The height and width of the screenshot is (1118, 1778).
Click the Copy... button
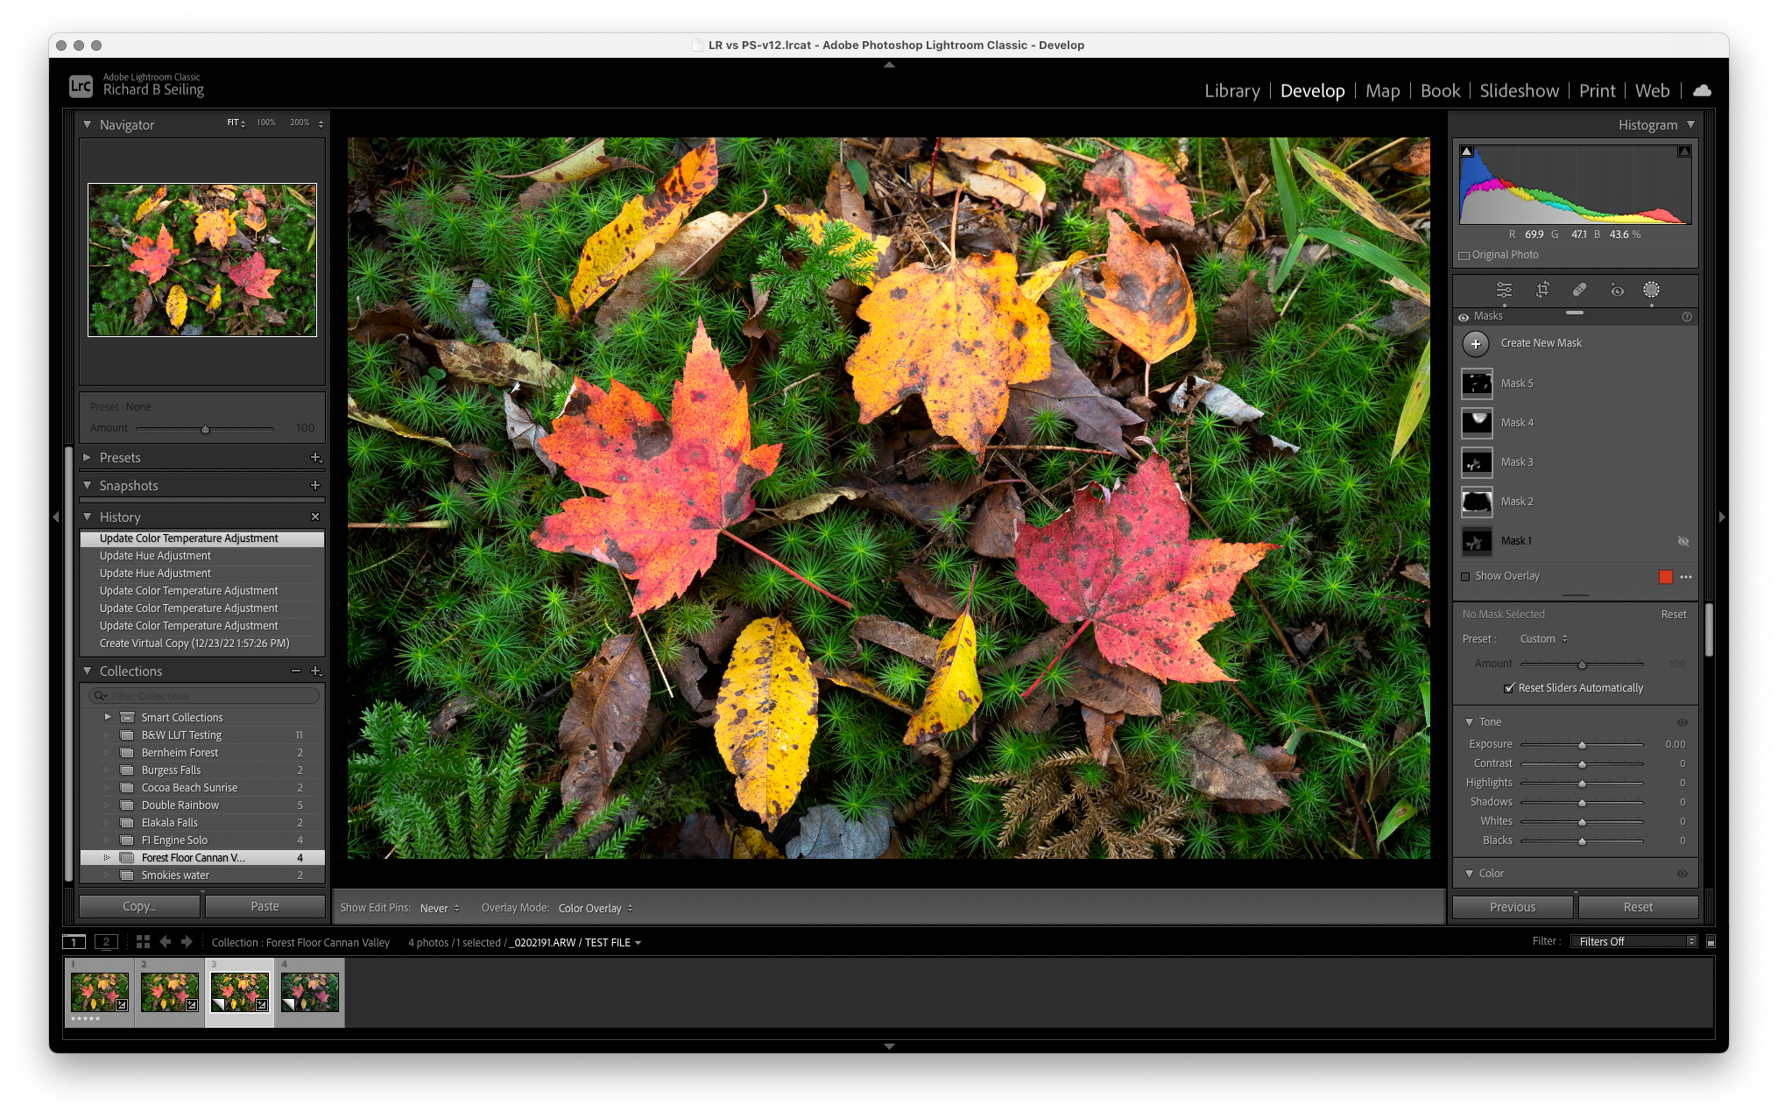[139, 907]
